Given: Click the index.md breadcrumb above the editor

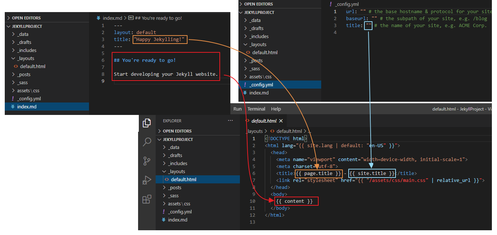Looking at the screenshot, I should 112,18.
